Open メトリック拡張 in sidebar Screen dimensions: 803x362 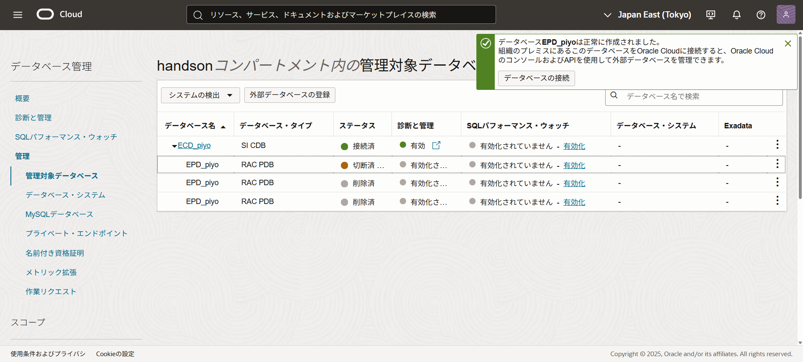tap(51, 273)
